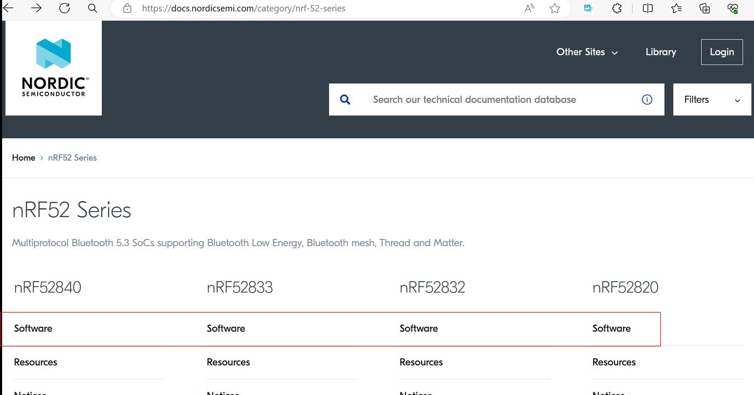Click the blue search magnifier icon
Viewport: 754px width, 395px height.
pos(345,99)
